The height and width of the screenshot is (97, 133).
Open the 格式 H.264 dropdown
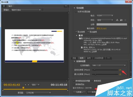coord(105,15)
